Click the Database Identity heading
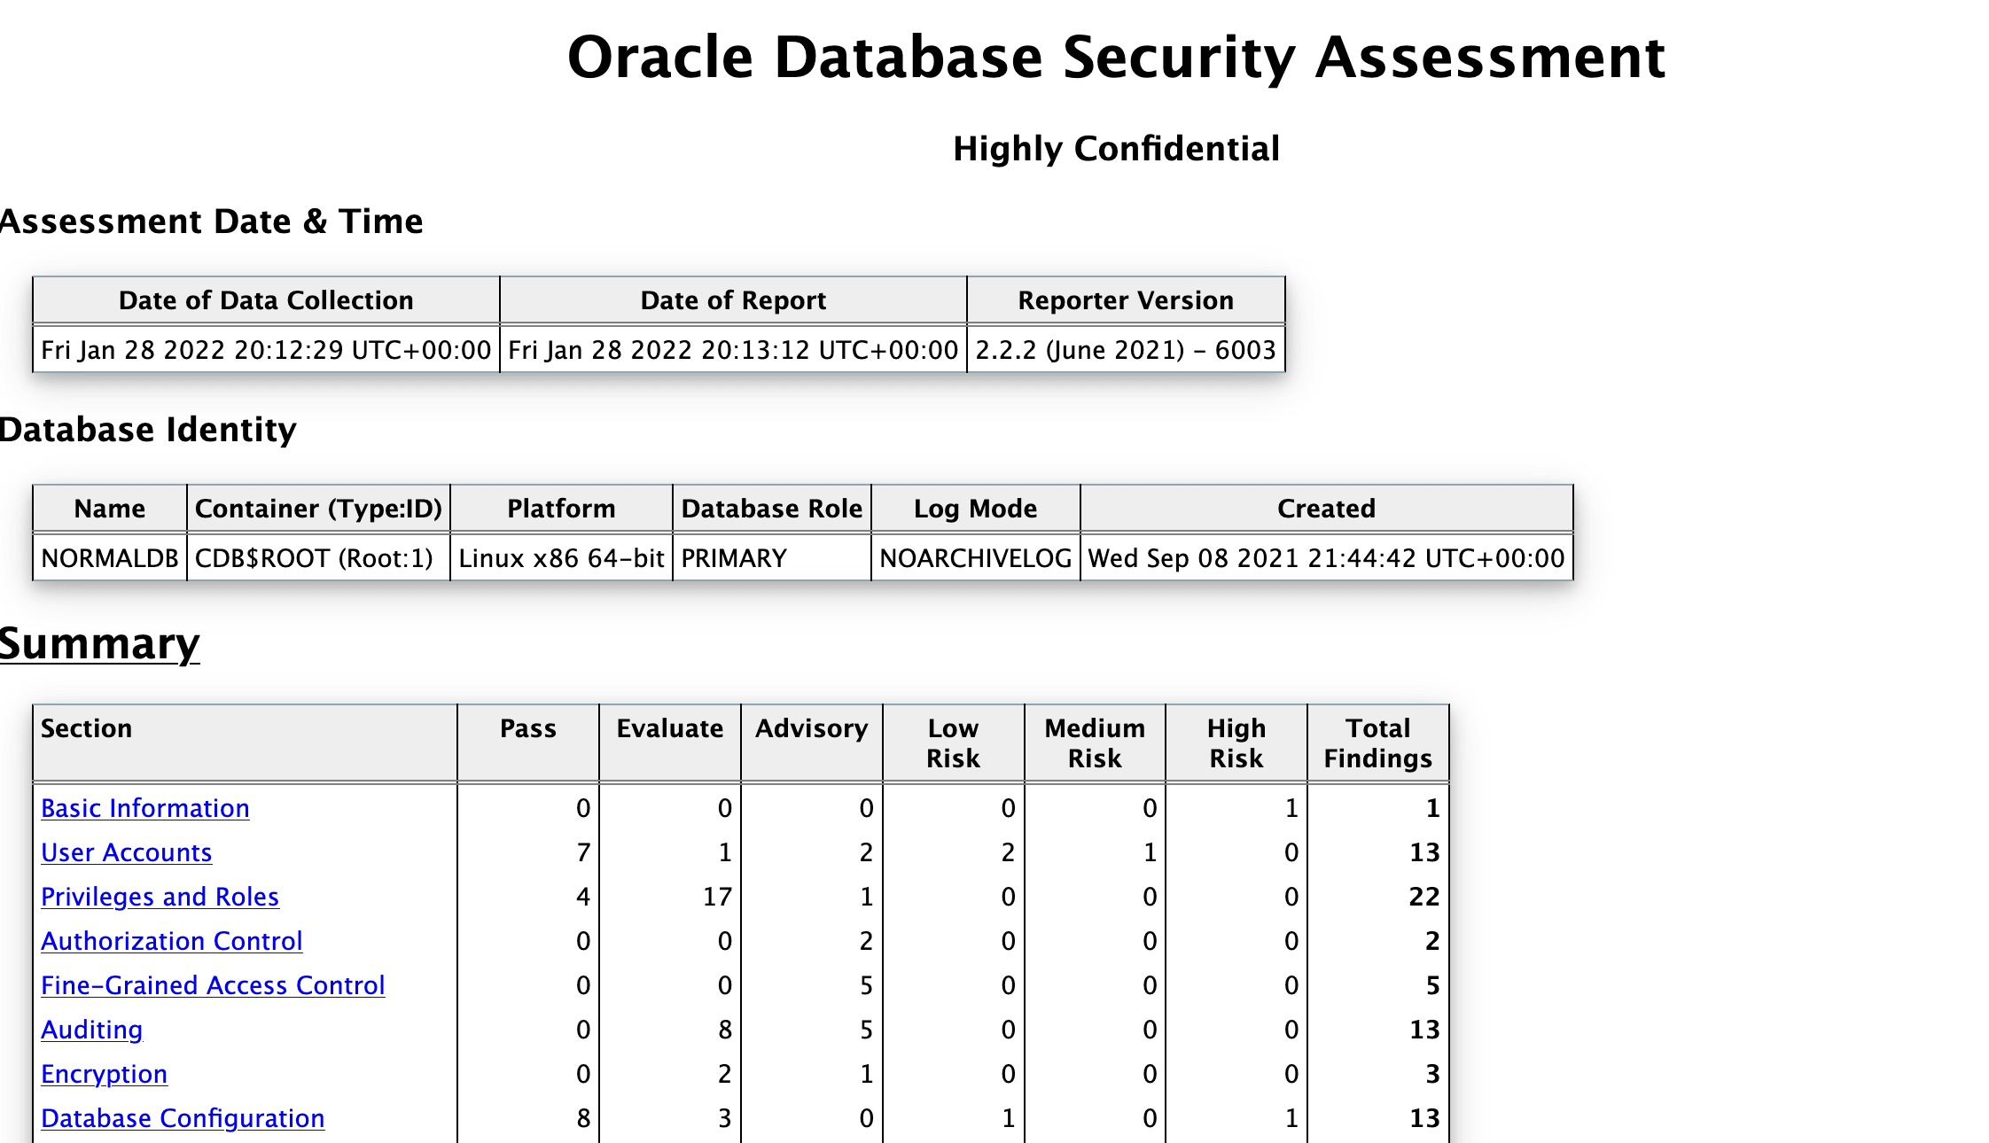Screen dimensions: 1989x1143 click(148, 430)
